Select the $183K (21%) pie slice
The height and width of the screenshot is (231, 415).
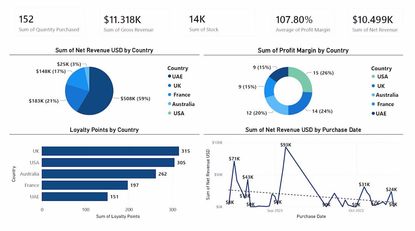[75, 97]
